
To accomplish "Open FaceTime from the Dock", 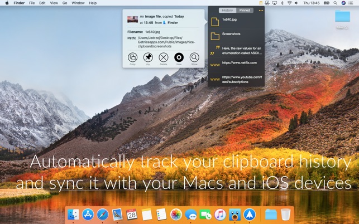I will 205,215.
